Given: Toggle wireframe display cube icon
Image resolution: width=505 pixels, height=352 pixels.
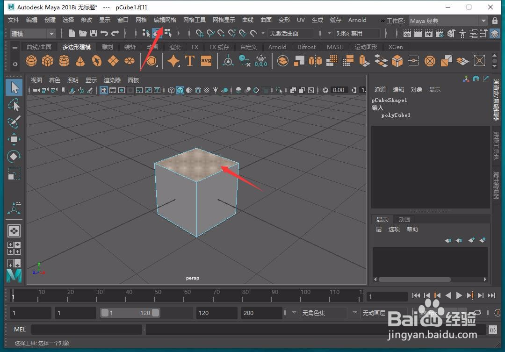Looking at the screenshot, I should coord(171,90).
